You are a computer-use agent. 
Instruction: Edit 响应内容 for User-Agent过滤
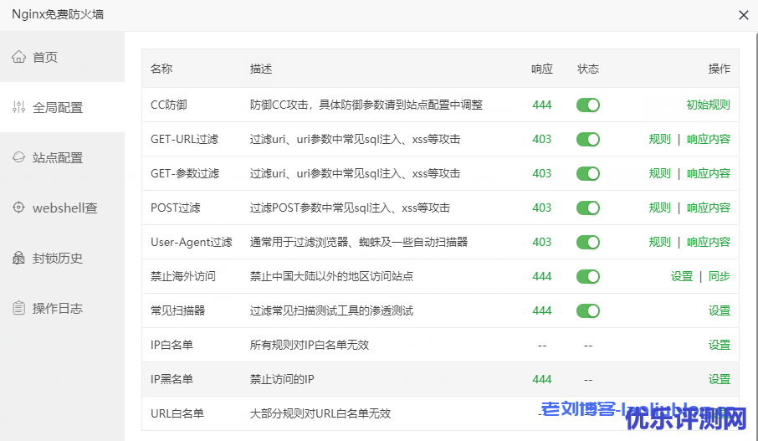click(x=708, y=242)
